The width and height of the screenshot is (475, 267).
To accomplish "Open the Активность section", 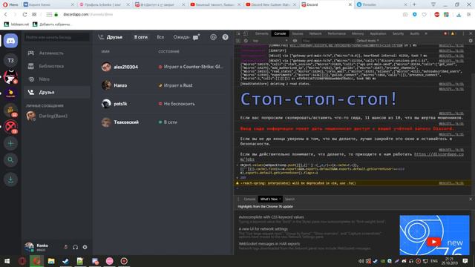I will pyautogui.click(x=57, y=53).
